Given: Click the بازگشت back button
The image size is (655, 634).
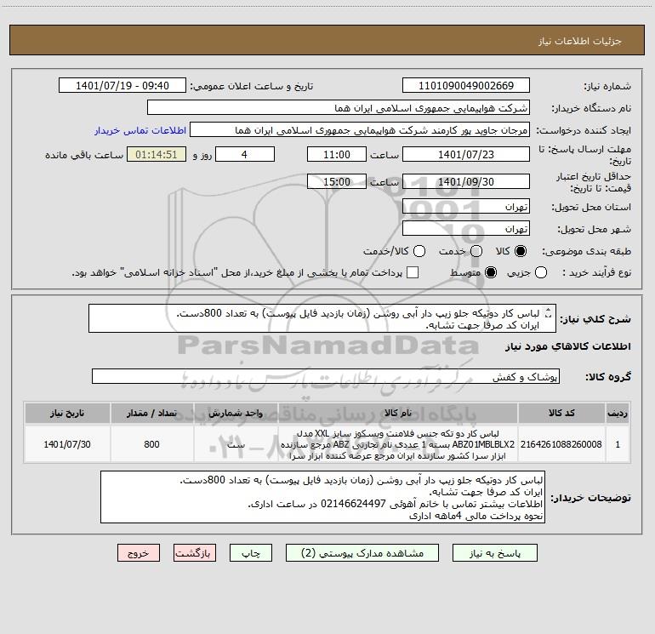Looking at the screenshot, I should coord(195,553).
